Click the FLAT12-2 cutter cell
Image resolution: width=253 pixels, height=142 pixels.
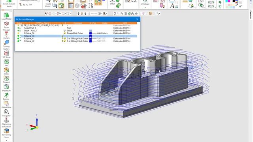pos(101,39)
